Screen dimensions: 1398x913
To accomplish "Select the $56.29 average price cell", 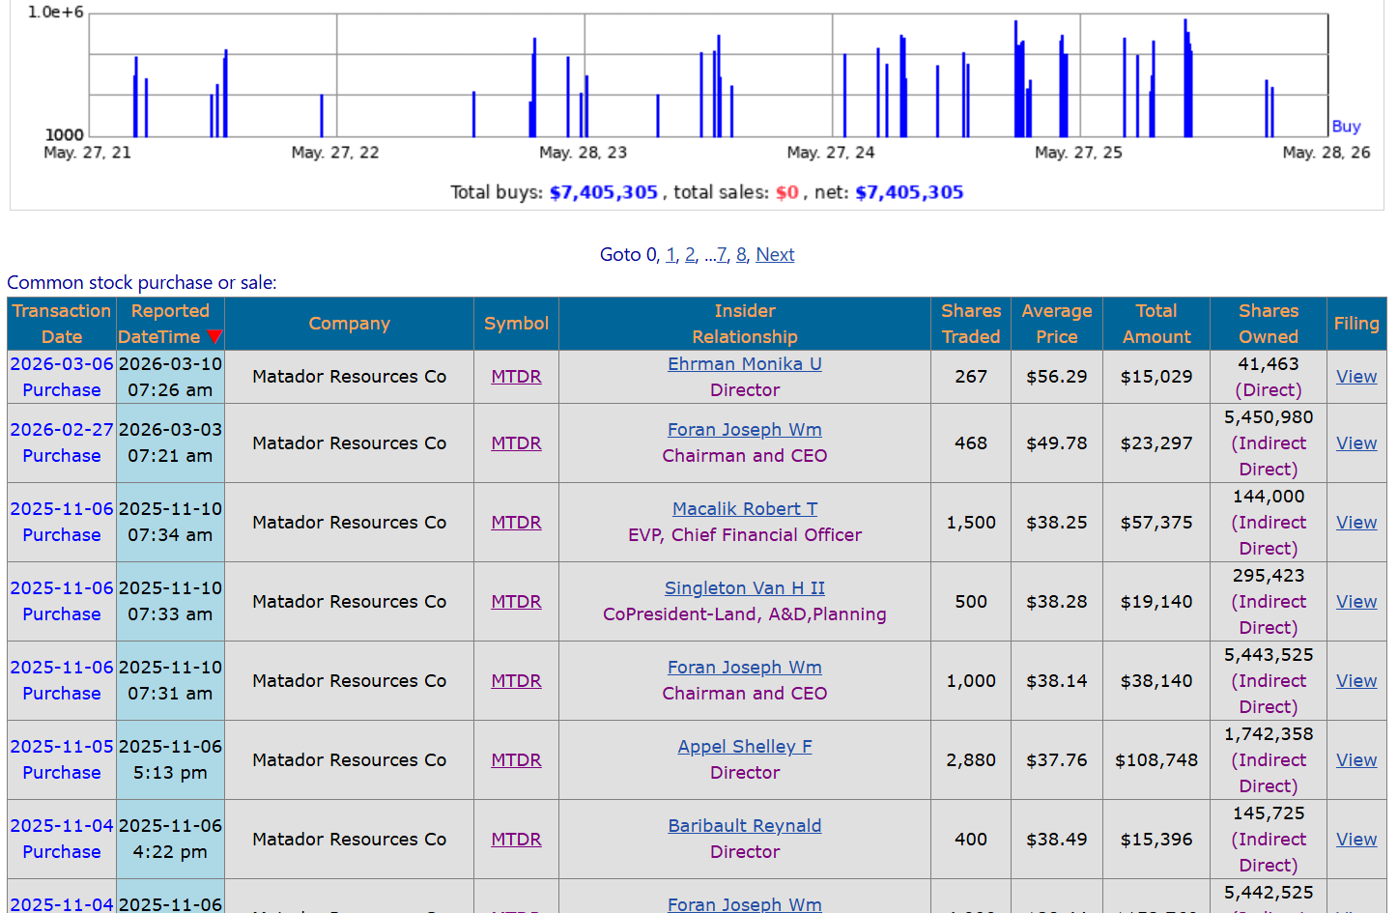I will tap(1057, 376).
